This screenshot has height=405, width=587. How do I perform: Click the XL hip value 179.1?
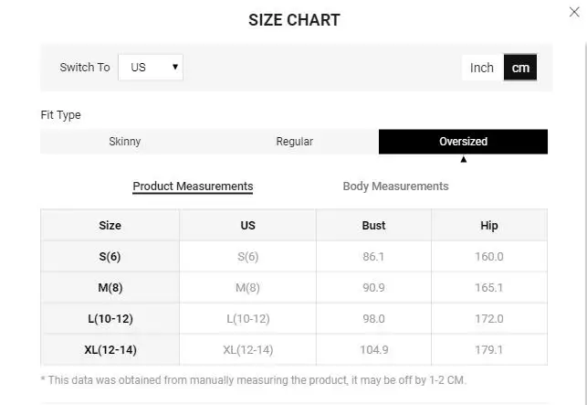click(489, 349)
